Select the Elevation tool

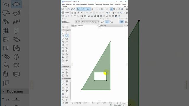[67, 69]
